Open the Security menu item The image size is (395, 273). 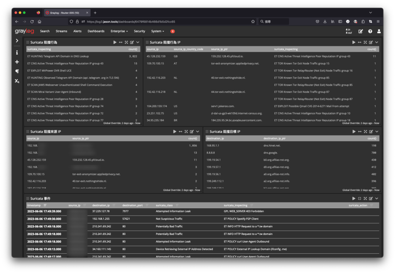139,31
